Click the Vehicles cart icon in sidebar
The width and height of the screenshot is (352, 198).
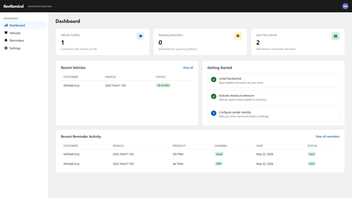coord(6,33)
